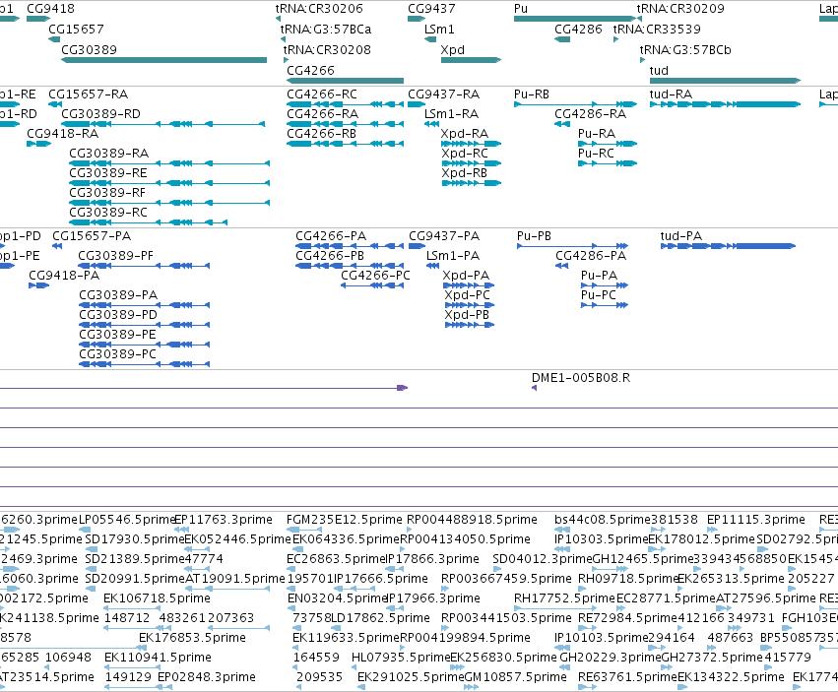Screen dimensions: 838x692
Task: Select the Pu-PC CDS label
Action: (599, 295)
